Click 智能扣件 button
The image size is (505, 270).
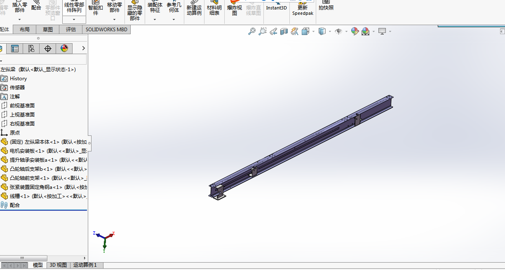[96, 8]
